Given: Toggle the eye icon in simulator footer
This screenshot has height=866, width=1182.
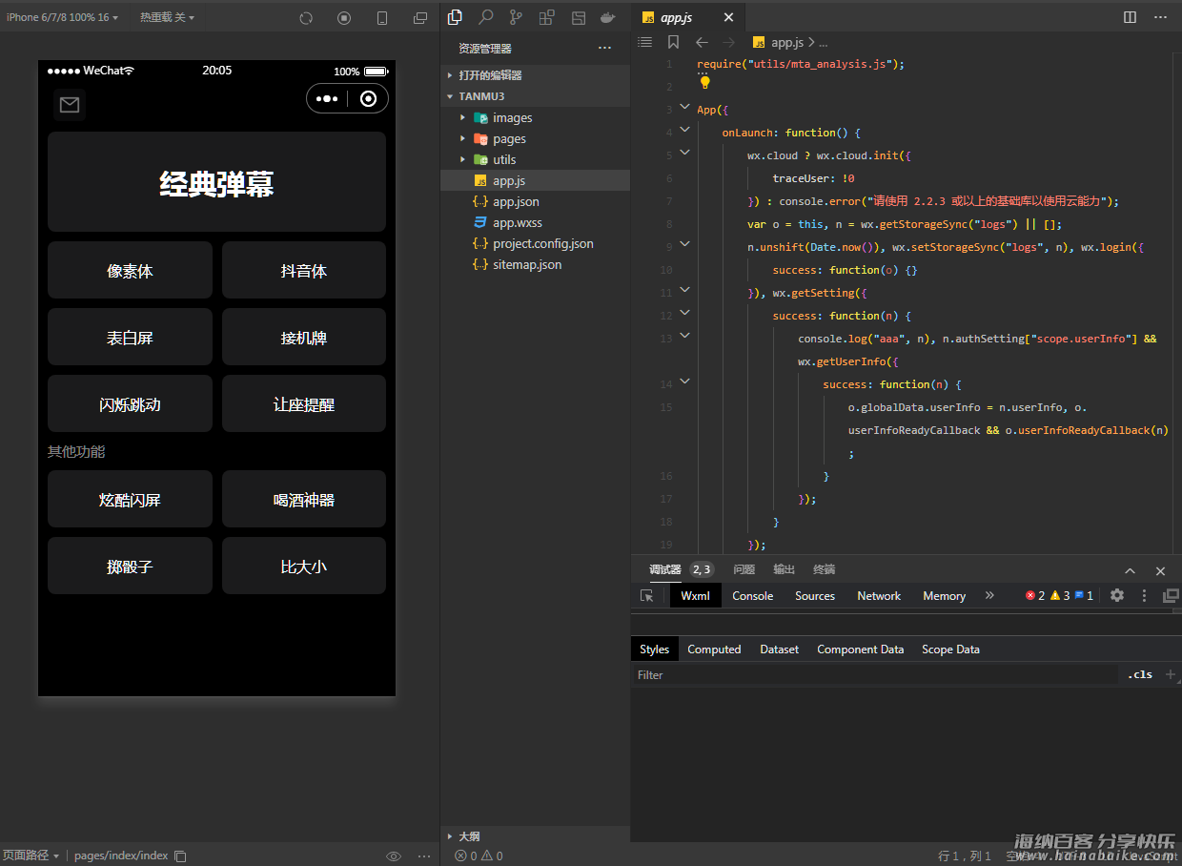Looking at the screenshot, I should (x=394, y=856).
